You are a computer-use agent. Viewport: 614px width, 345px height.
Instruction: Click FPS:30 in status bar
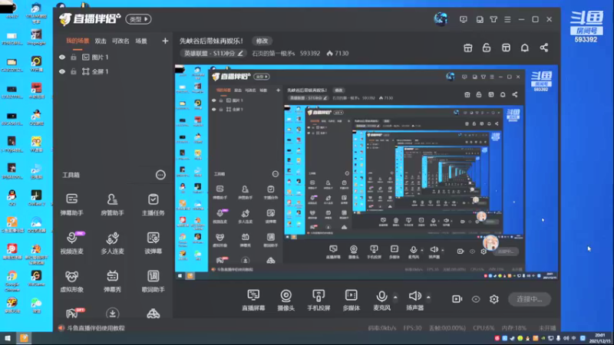click(x=412, y=328)
